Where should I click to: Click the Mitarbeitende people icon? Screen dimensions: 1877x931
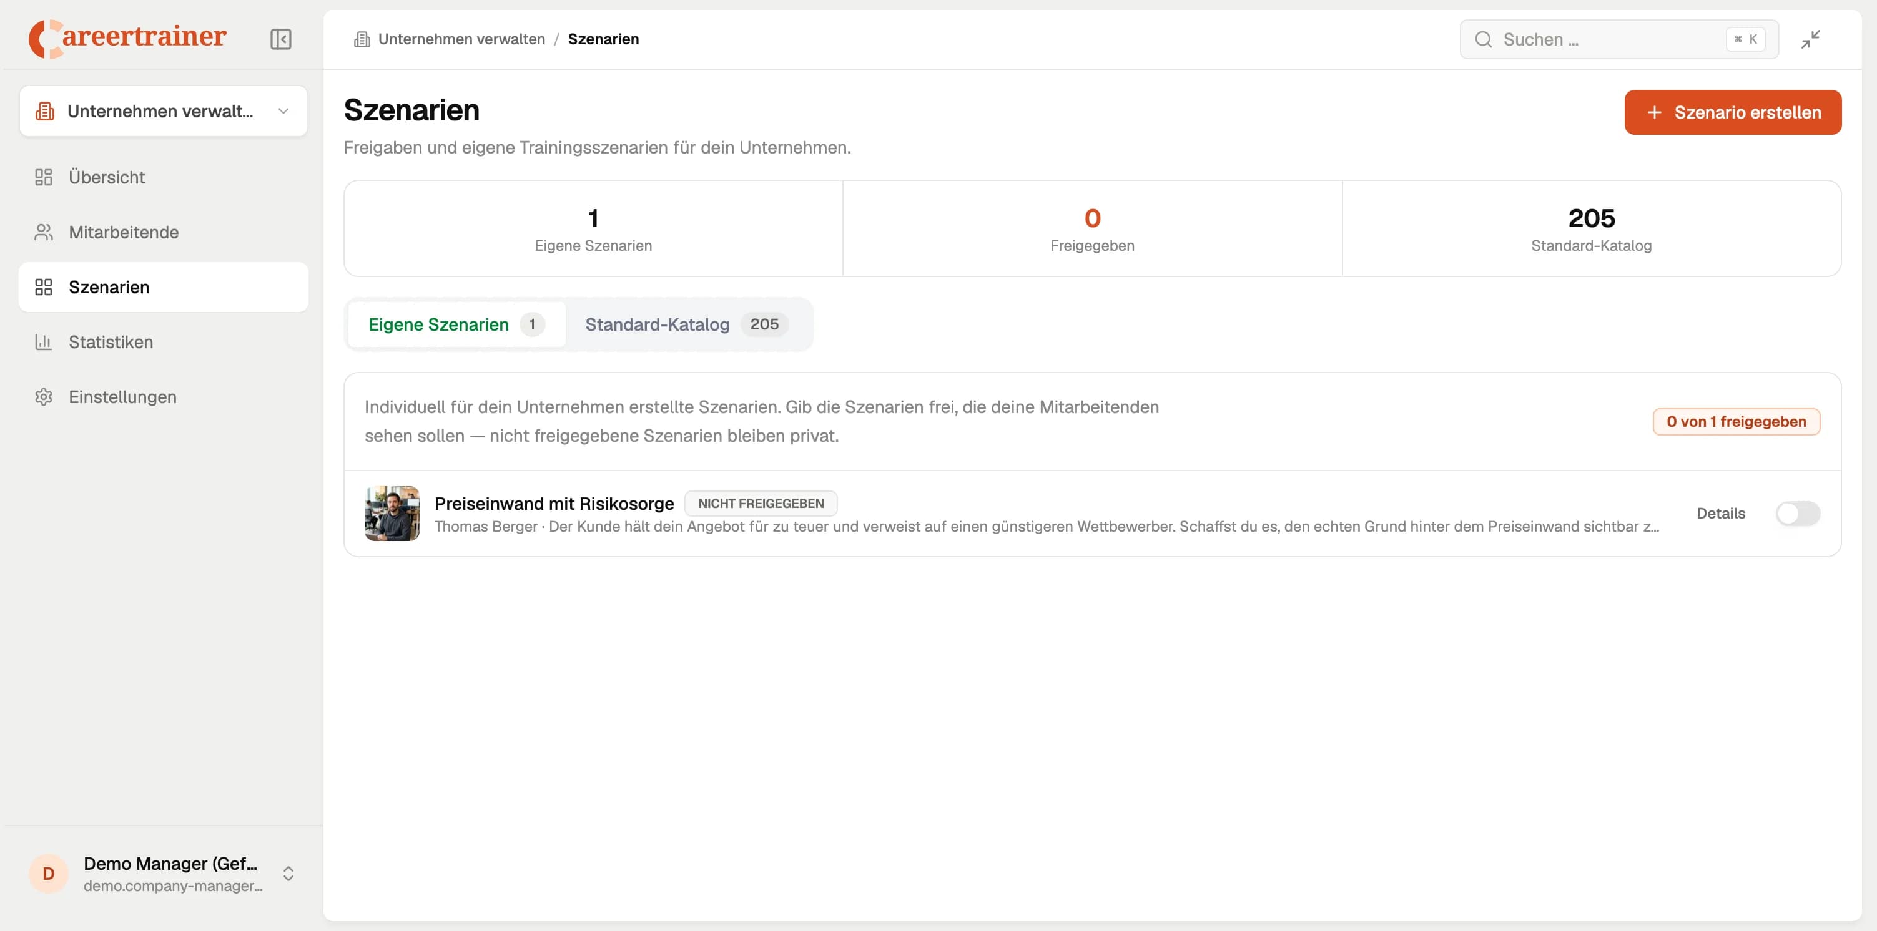tap(44, 232)
